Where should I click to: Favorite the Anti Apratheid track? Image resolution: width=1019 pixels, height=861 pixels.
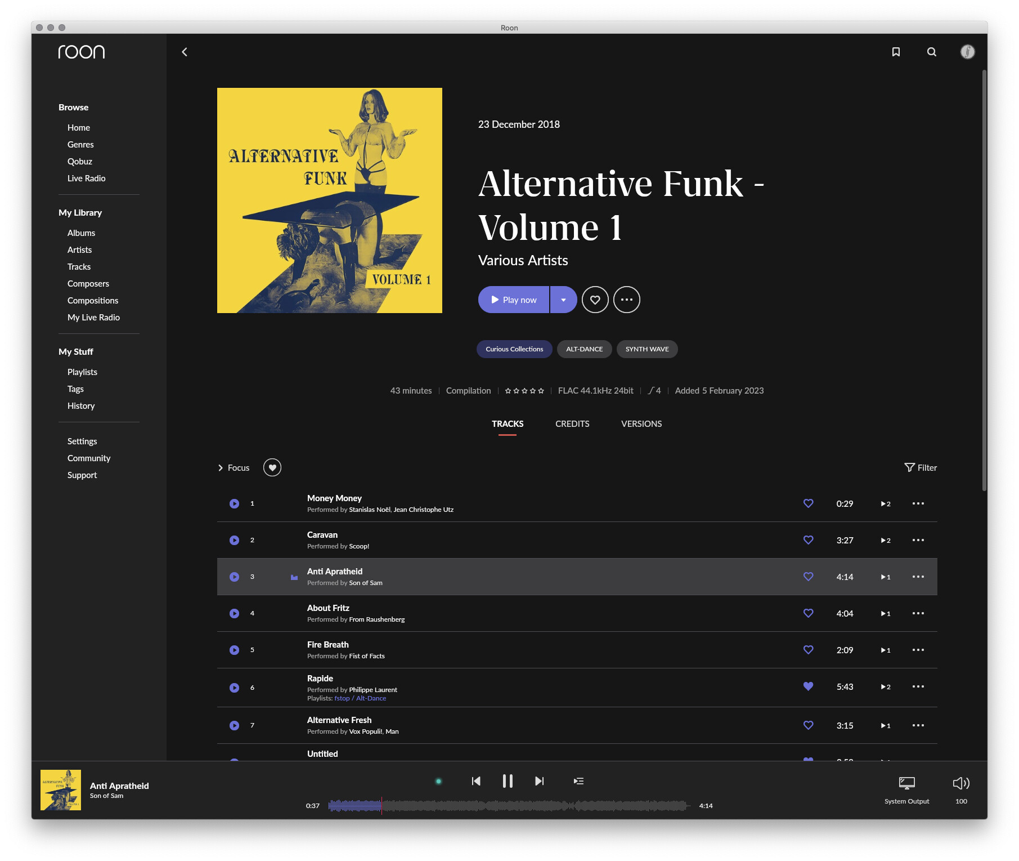click(808, 577)
